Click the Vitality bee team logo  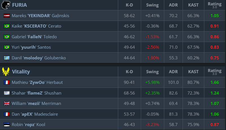pos(6,72)
